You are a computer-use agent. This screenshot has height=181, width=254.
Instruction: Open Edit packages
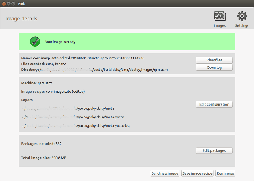pos(214,150)
